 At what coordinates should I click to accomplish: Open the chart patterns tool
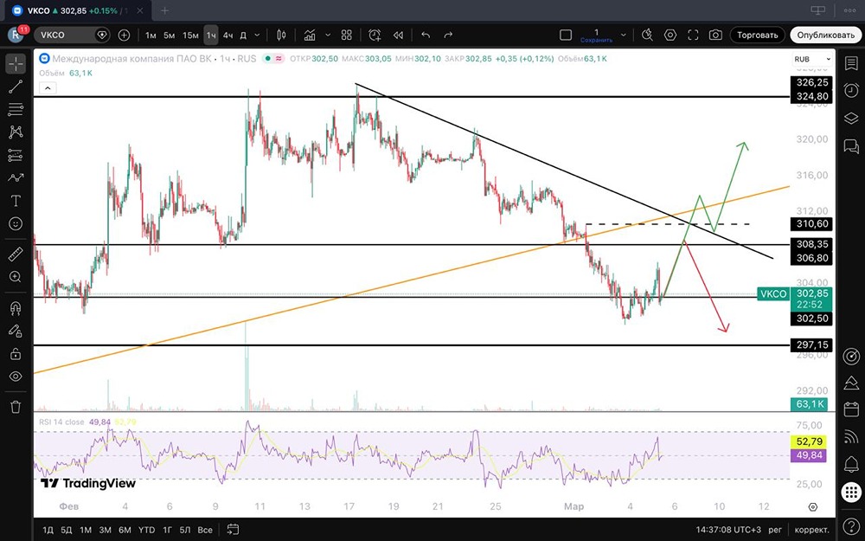pyautogui.click(x=16, y=132)
